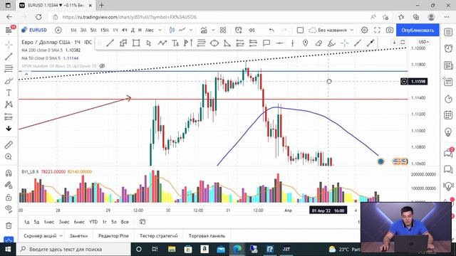
Task: Select the ellipse tool in favorites bar
Action: 214,43
